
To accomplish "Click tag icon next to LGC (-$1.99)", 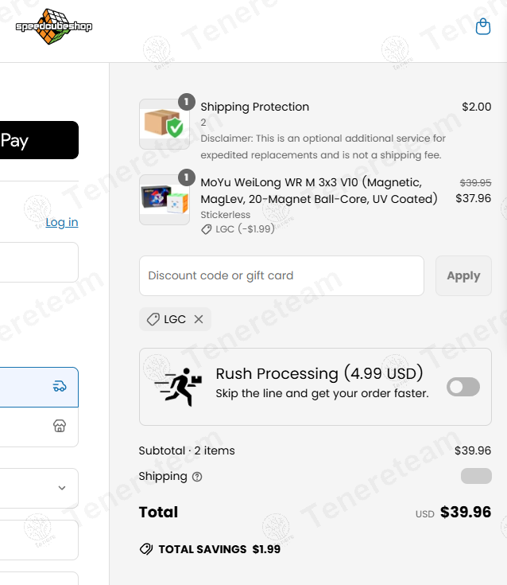I will coord(207,229).
